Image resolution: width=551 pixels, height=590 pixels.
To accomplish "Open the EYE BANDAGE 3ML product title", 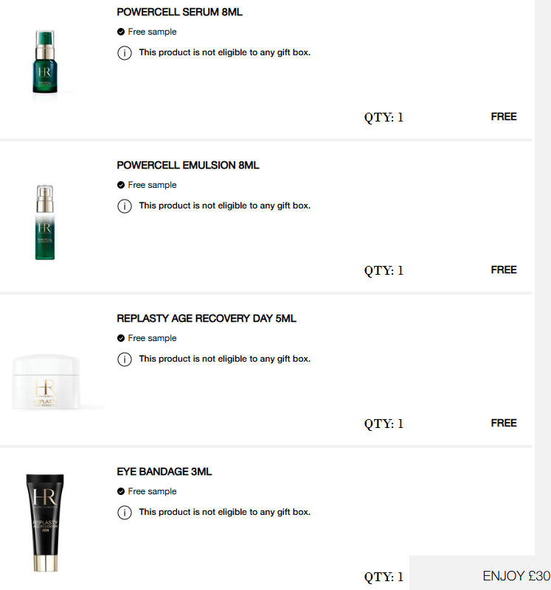I will point(164,472).
